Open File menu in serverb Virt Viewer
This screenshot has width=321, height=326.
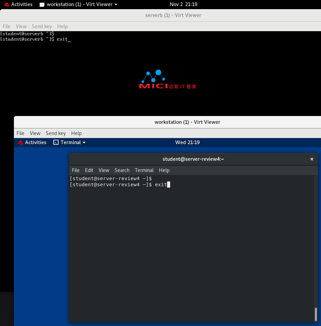point(6,26)
